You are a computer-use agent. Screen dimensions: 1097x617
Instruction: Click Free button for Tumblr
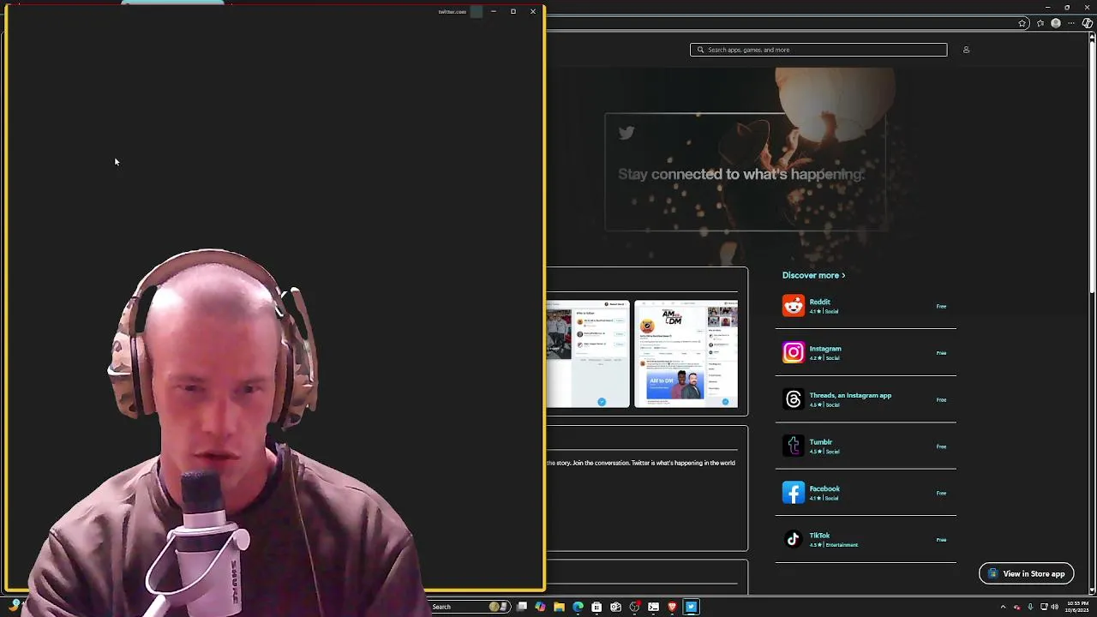pyautogui.click(x=941, y=446)
